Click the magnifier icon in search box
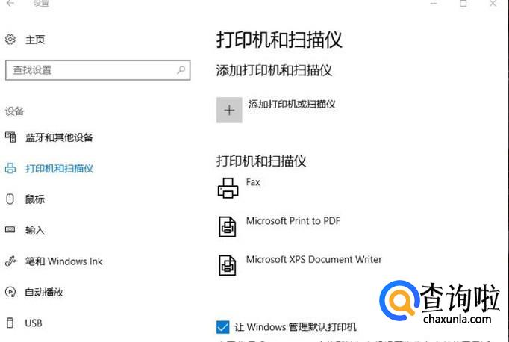The width and height of the screenshot is (509, 342). tap(181, 70)
